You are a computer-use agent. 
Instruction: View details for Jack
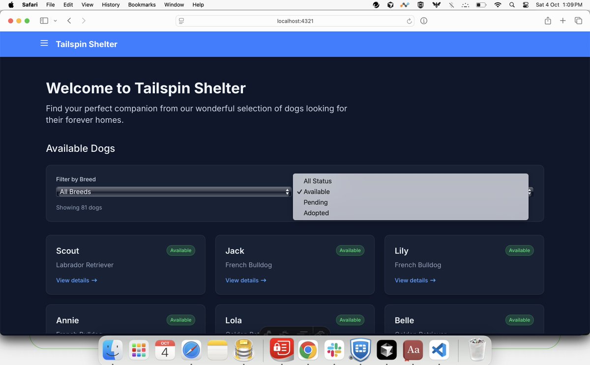point(246,281)
